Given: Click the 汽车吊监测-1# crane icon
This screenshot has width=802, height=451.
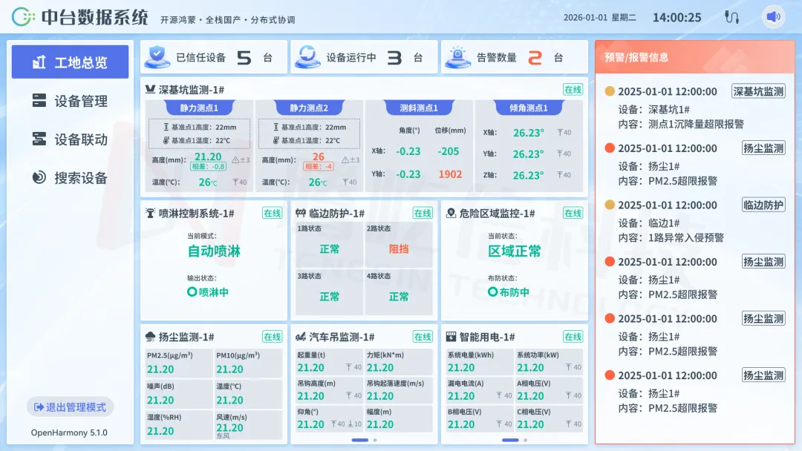Looking at the screenshot, I should click(300, 337).
